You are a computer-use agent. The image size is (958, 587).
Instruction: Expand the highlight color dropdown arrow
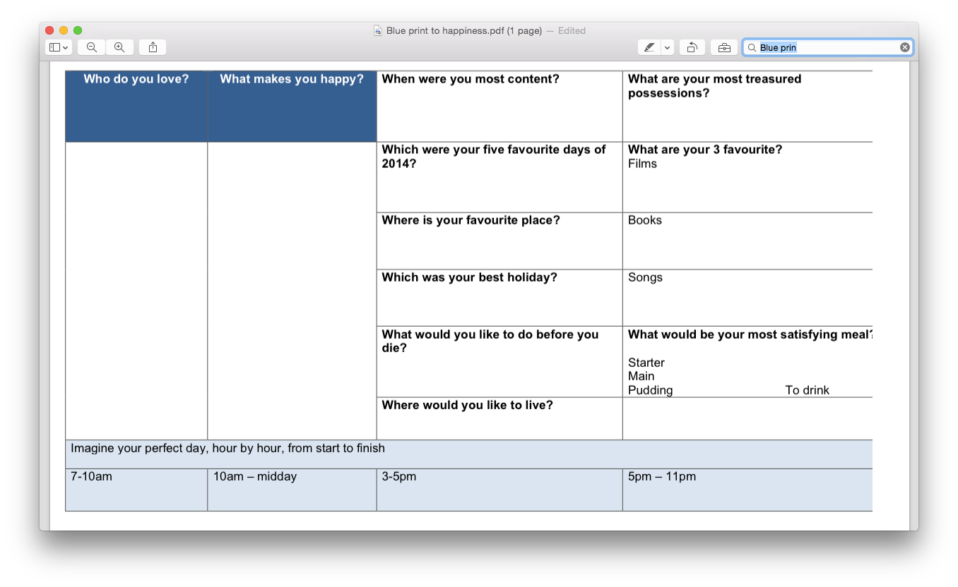(x=668, y=47)
